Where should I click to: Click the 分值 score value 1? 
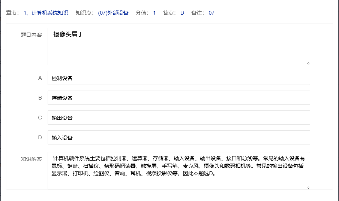(154, 13)
